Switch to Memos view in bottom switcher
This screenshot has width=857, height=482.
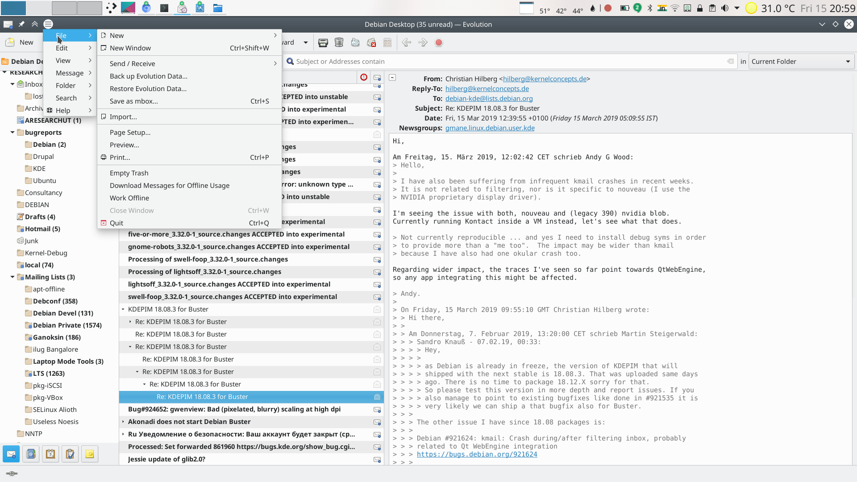tap(90, 454)
